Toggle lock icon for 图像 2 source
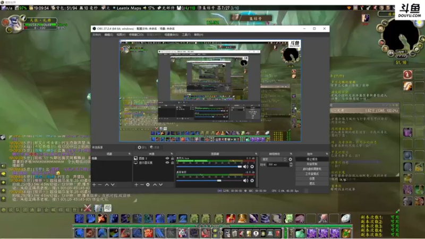 [172, 158]
